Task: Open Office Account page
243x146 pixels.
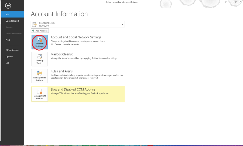Action: point(13,50)
